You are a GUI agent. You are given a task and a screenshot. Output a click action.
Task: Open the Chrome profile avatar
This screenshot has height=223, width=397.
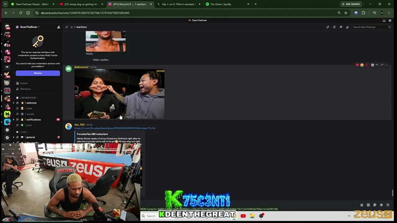[382, 13]
